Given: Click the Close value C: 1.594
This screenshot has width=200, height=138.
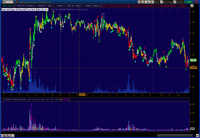Looking at the screenshot, I should pyautogui.click(x=67, y=6).
